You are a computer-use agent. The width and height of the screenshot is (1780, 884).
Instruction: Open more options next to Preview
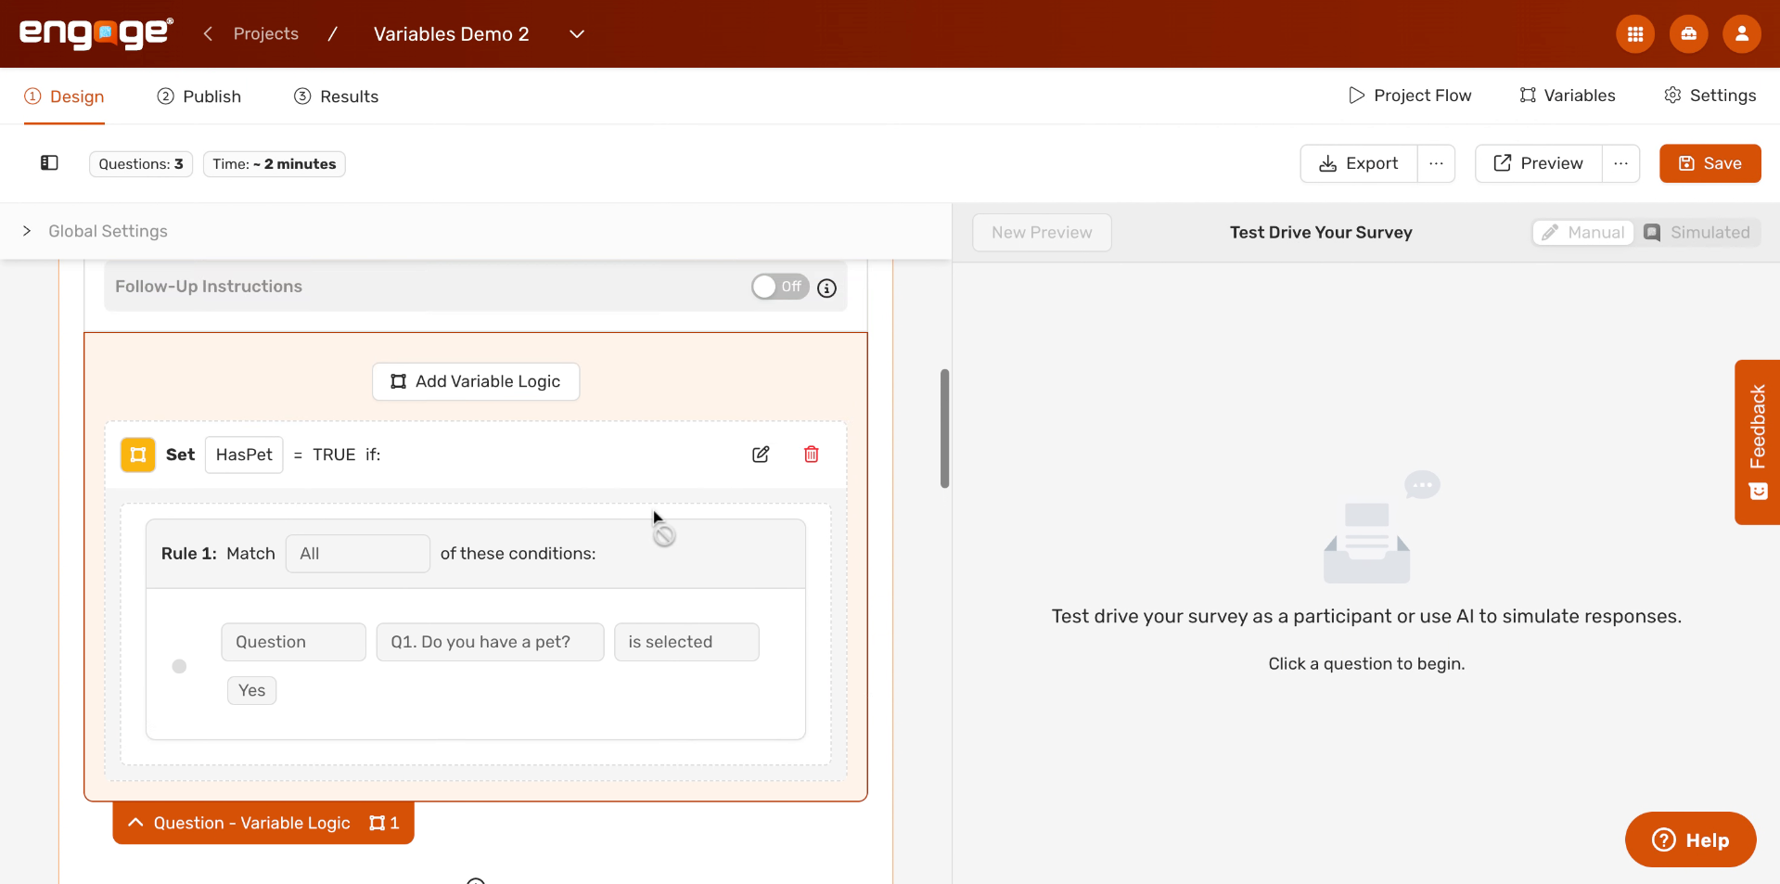(x=1620, y=163)
